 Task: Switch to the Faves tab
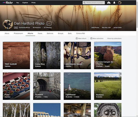coord(40,33)
